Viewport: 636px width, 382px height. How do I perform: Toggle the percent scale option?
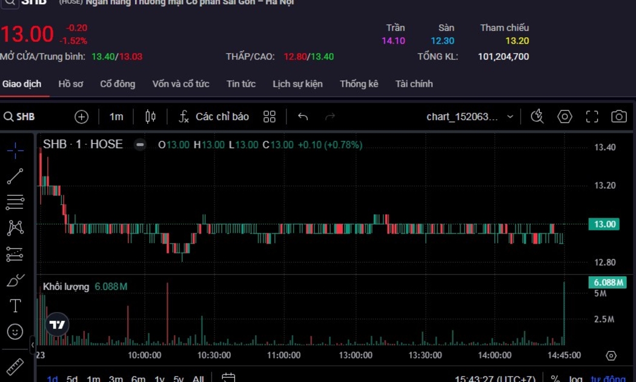coord(555,379)
